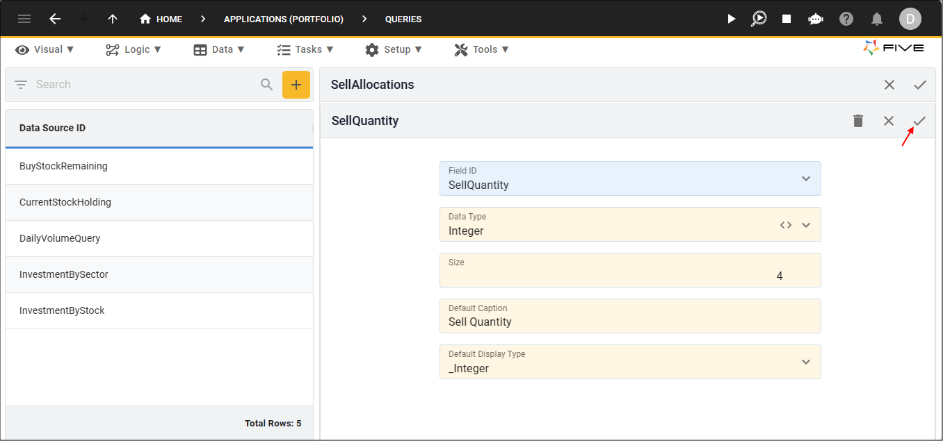
Task: Click the Size input field
Action: click(x=630, y=270)
